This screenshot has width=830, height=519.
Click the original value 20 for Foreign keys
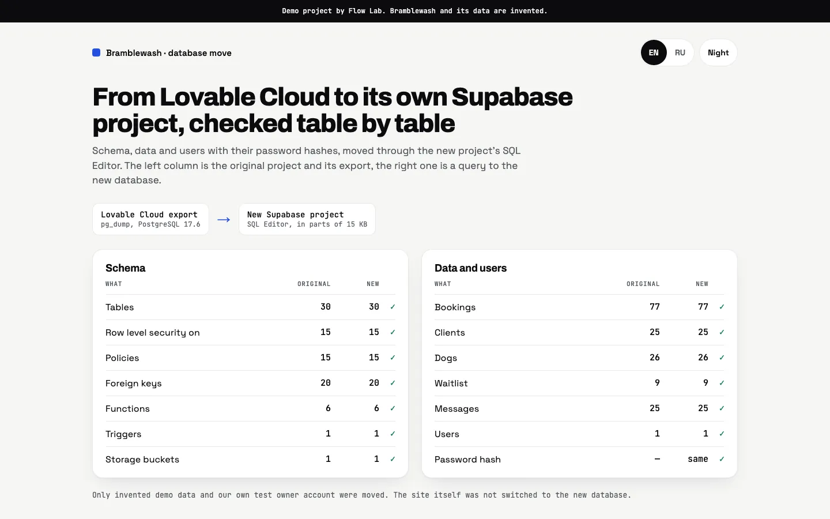pos(326,383)
